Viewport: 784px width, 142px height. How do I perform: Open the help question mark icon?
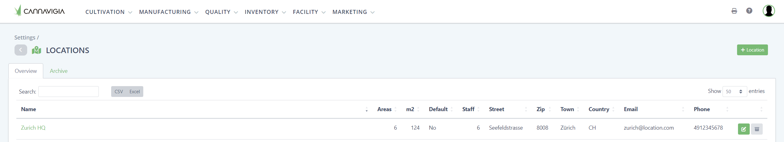(x=749, y=11)
